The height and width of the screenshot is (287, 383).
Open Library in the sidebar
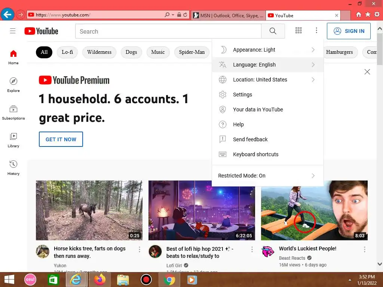pos(13,141)
